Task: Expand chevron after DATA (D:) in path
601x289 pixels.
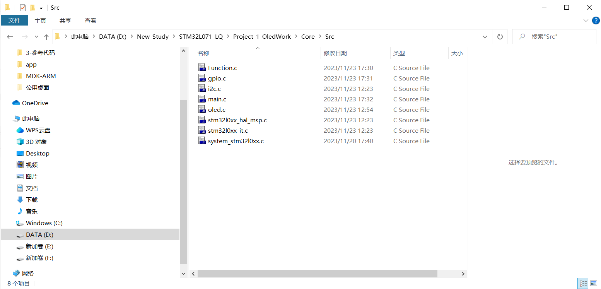Action: point(131,37)
